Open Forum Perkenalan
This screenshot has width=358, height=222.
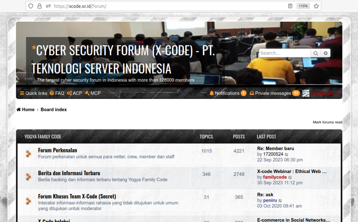coord(58,150)
